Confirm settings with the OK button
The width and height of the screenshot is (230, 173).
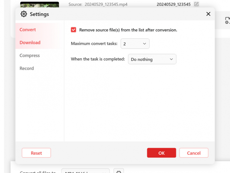(x=161, y=153)
